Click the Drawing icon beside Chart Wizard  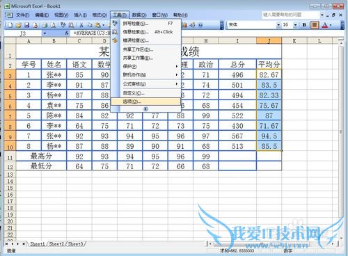(x=193, y=25)
